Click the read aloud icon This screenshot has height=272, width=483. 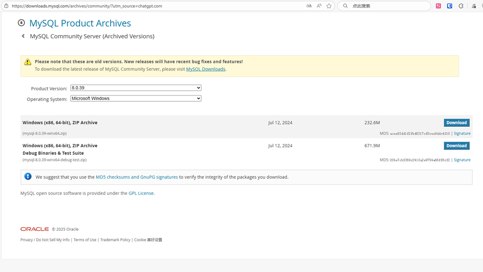(319, 6)
